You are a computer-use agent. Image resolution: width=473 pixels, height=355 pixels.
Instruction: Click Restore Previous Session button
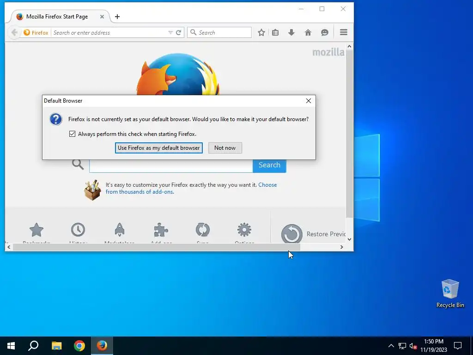coord(313,234)
